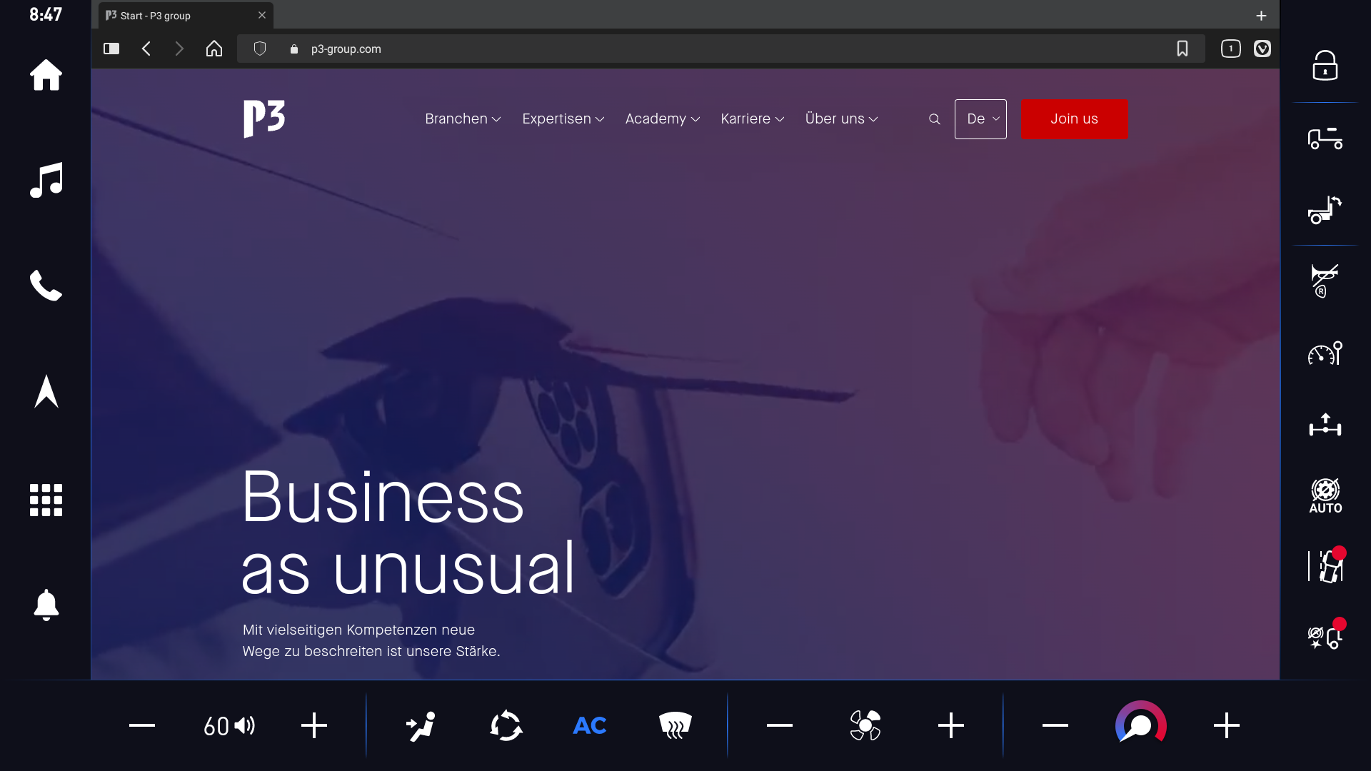Tap the vehicle lock icon
The height and width of the screenshot is (771, 1371).
pos(1325,66)
